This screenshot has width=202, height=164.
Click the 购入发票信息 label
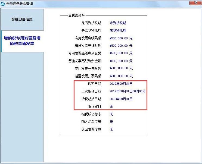(x=91, y=122)
